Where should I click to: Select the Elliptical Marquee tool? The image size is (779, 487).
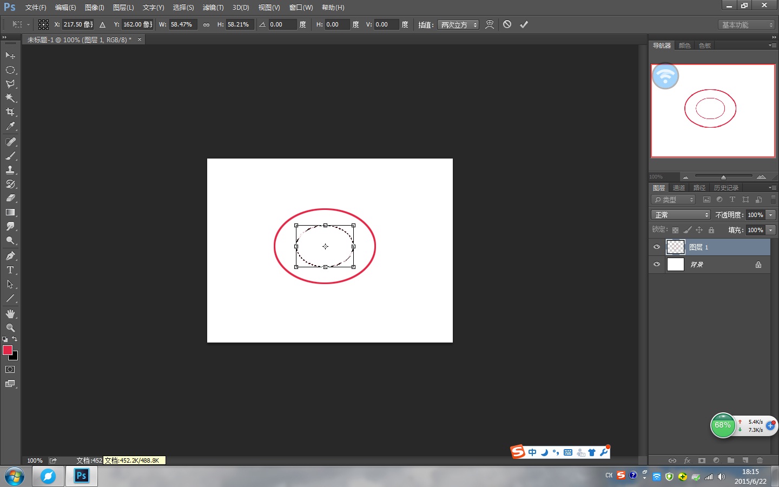[10, 70]
